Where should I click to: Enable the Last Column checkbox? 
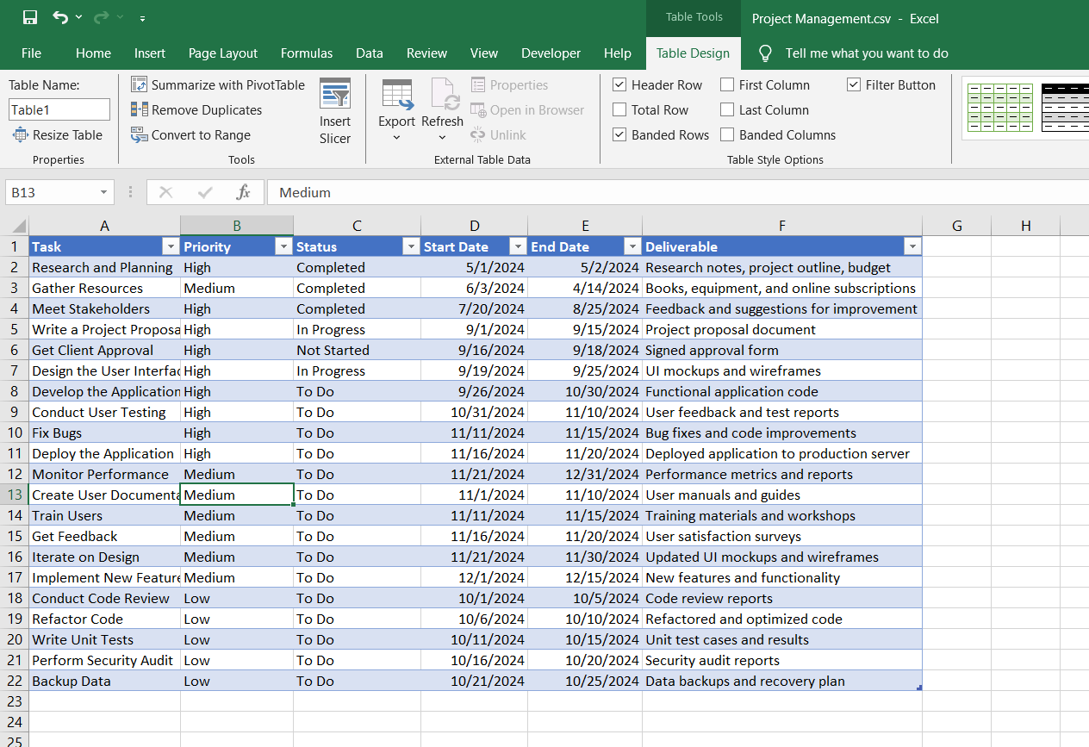(x=727, y=109)
